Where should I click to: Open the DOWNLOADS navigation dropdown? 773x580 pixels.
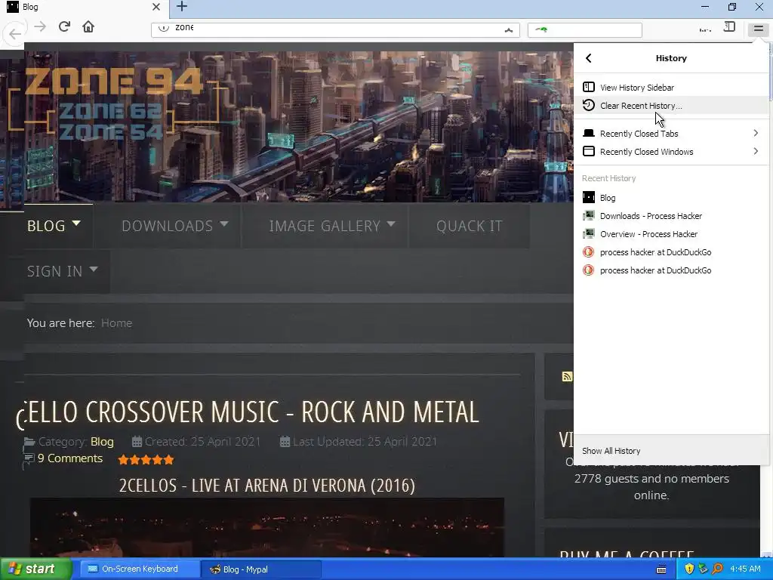[x=175, y=226]
